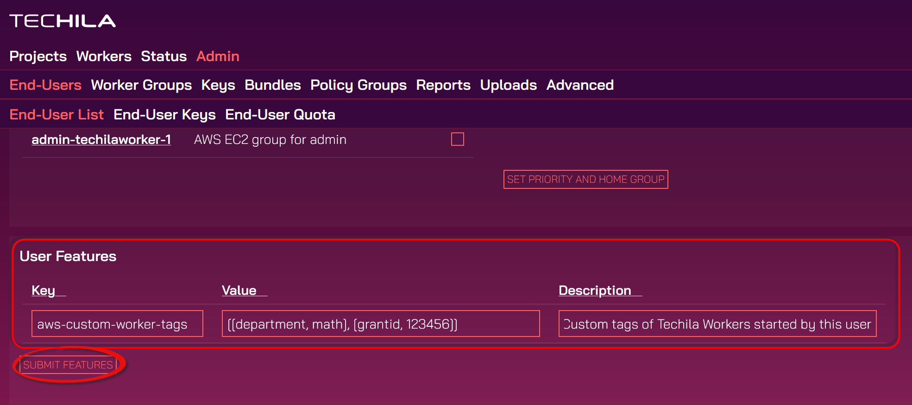Show the Reports tab
The height and width of the screenshot is (405, 912).
[443, 85]
